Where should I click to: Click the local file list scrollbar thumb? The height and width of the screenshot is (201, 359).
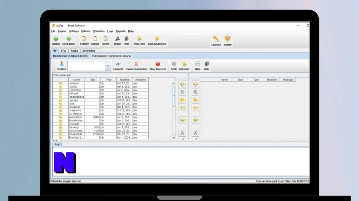click(174, 96)
